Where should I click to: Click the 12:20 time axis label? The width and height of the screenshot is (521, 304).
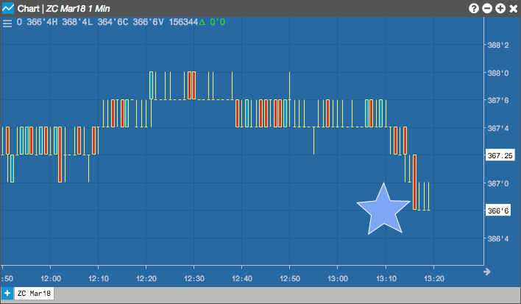[x=146, y=278]
